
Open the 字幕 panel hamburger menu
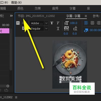[x=86, y=16]
